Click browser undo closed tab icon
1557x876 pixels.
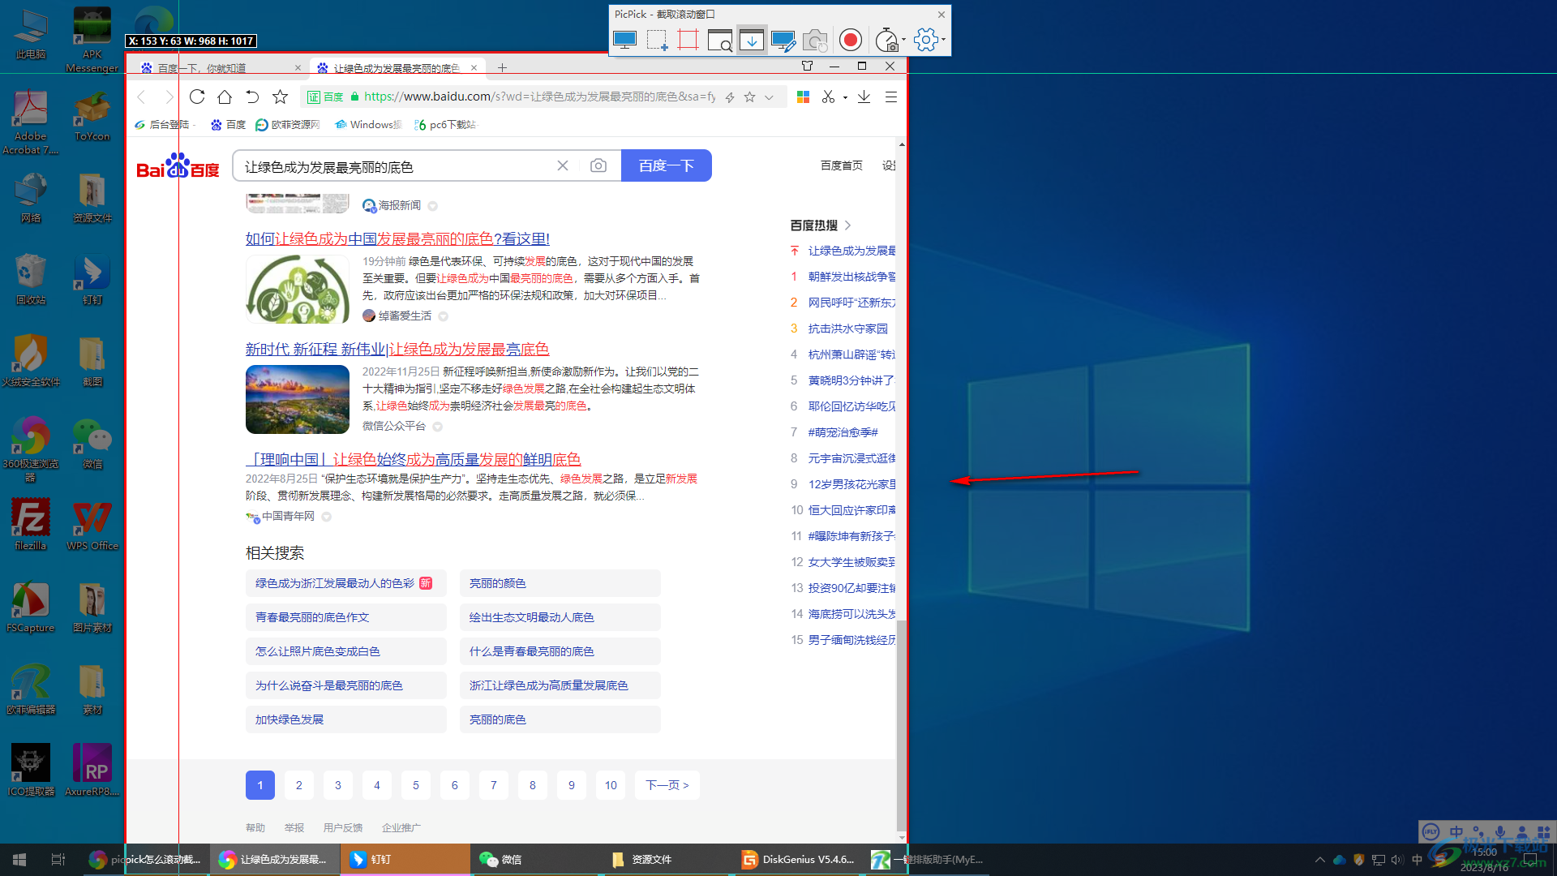[x=252, y=97]
